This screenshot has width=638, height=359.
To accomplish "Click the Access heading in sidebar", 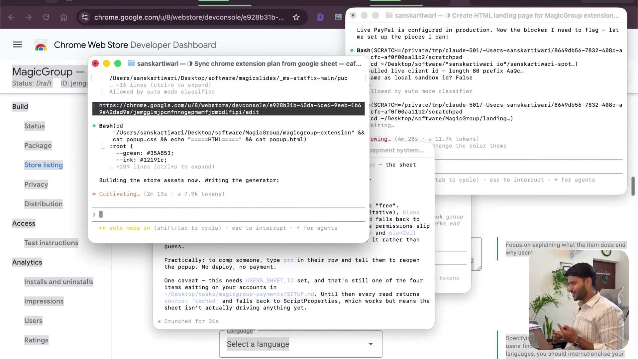I will pos(24,223).
